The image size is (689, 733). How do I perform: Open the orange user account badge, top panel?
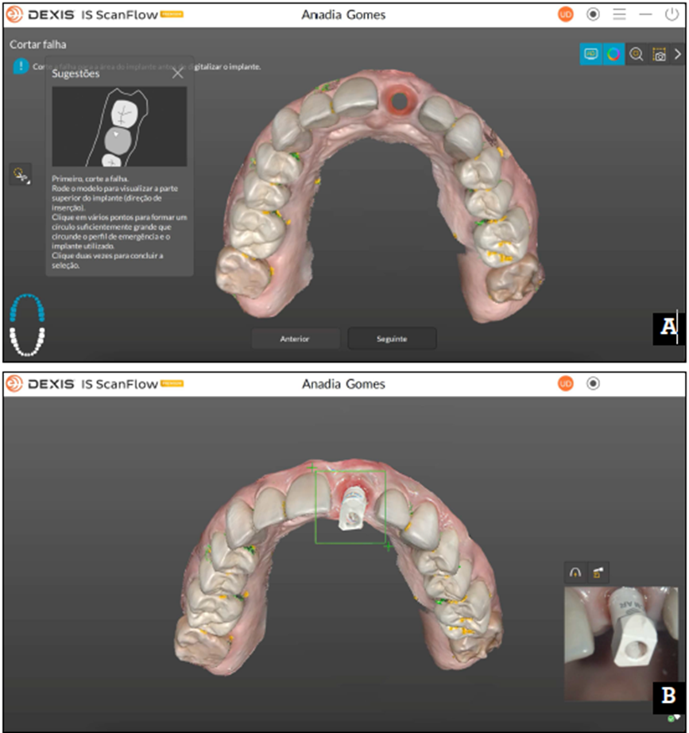(566, 14)
